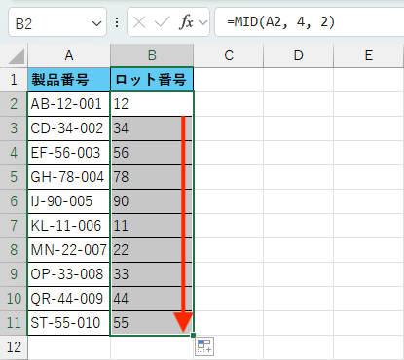Click the green fill handle of selection

(193, 335)
